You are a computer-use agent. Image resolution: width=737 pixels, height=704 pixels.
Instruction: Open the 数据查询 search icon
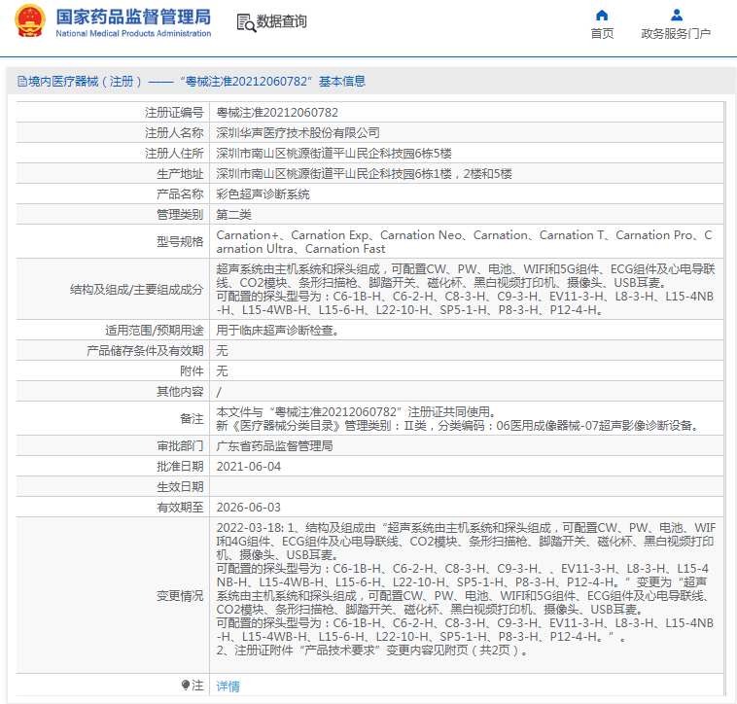pyautogui.click(x=245, y=21)
